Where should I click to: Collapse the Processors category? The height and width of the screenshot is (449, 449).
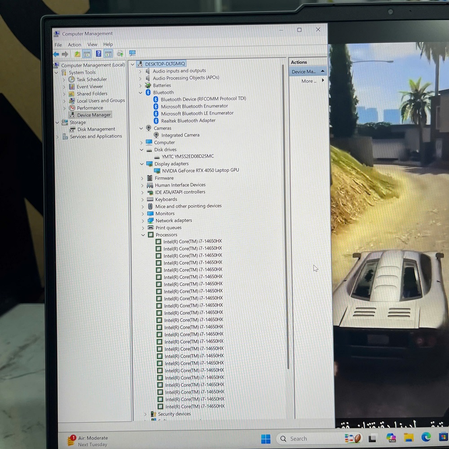143,235
